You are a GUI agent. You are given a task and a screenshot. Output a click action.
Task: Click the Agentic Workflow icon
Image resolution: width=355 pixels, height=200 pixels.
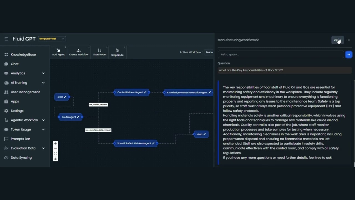pos(6,120)
